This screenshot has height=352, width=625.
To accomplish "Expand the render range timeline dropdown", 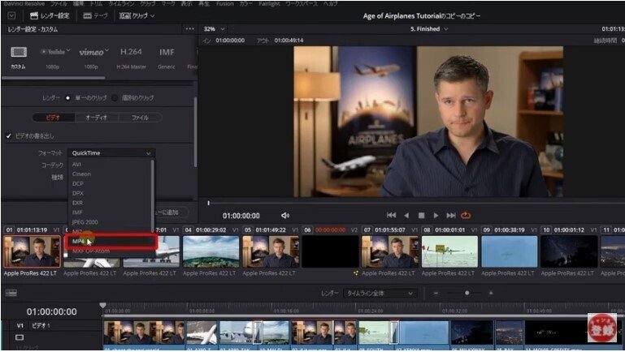I will click(378, 293).
